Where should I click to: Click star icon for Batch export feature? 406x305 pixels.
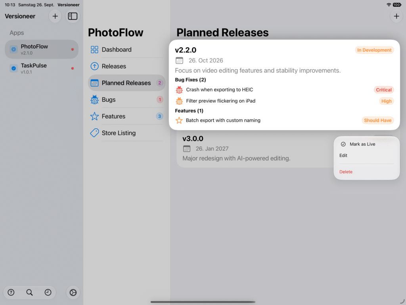coord(179,120)
